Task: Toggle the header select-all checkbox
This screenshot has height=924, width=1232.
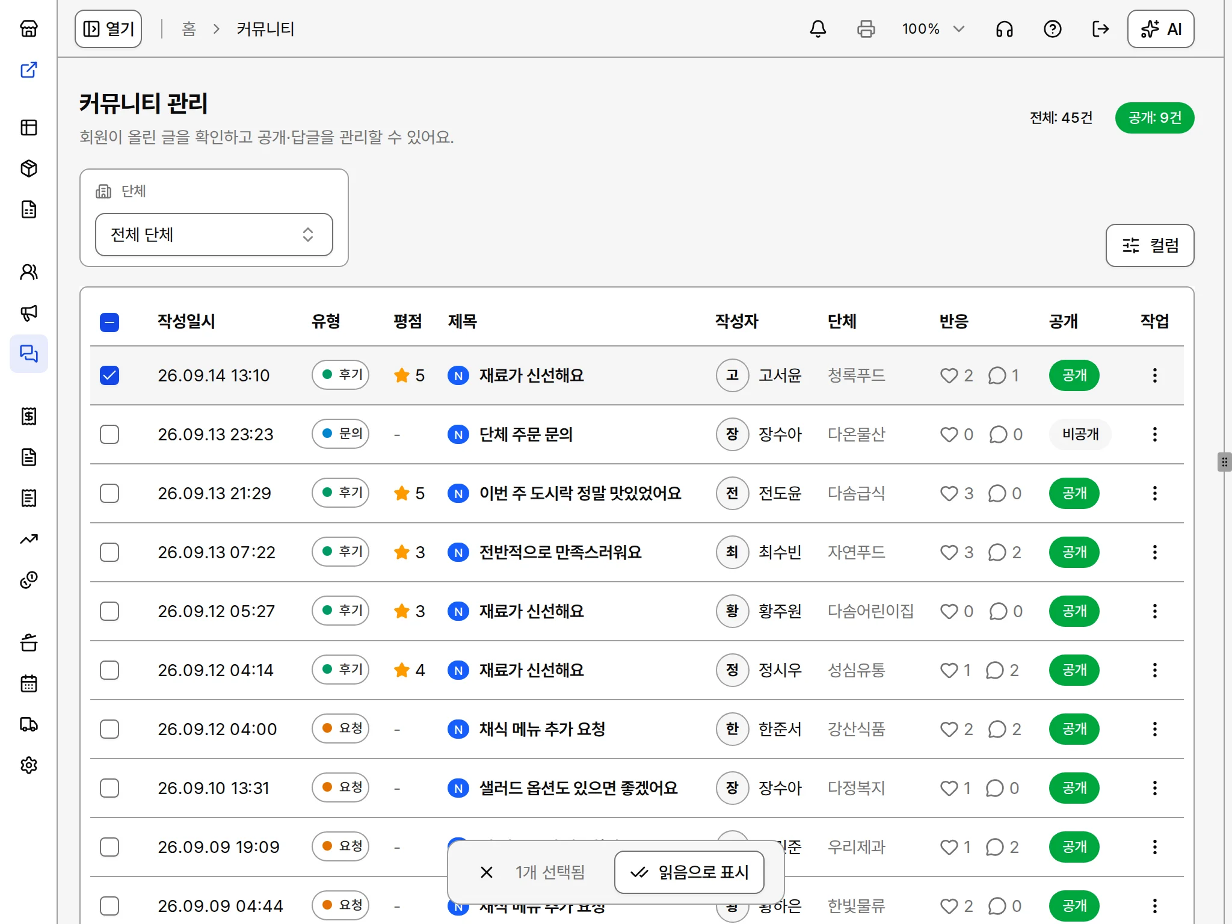Action: (x=109, y=322)
